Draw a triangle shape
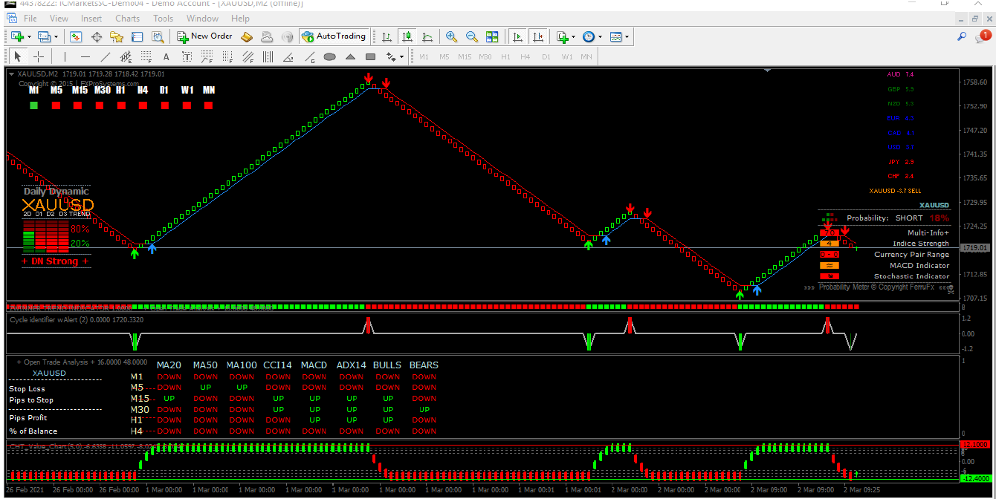This screenshot has width=996, height=499. click(x=350, y=56)
